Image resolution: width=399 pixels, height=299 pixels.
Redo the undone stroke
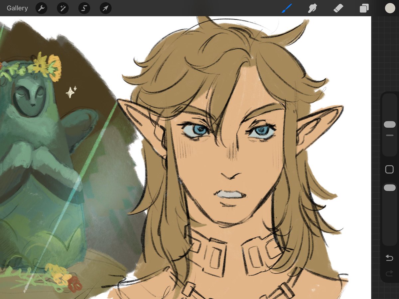click(389, 274)
